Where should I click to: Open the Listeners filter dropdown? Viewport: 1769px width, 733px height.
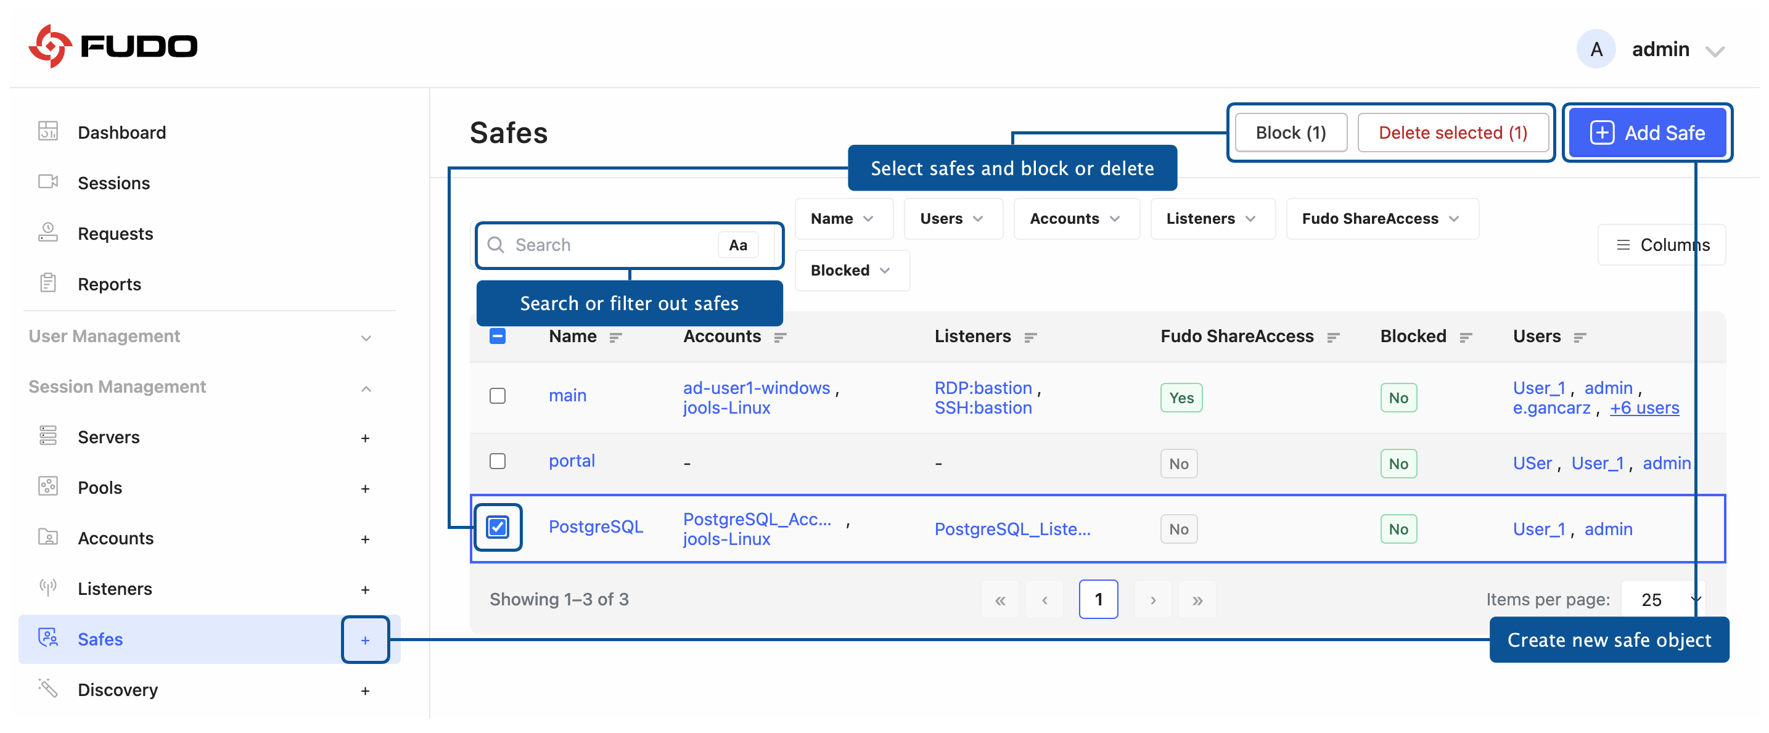pyautogui.click(x=1212, y=219)
